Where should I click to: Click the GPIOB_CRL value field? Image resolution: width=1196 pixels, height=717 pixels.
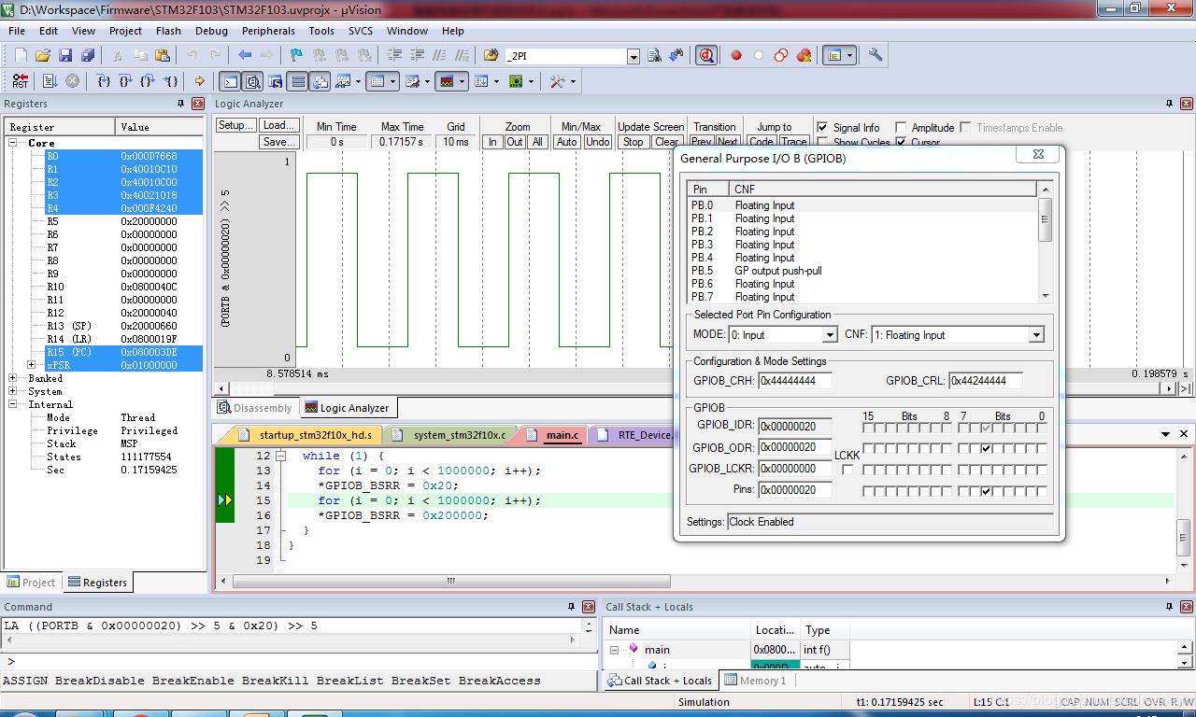pyautogui.click(x=985, y=381)
